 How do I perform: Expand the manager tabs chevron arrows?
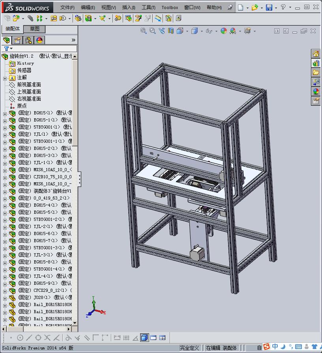pos(73,40)
